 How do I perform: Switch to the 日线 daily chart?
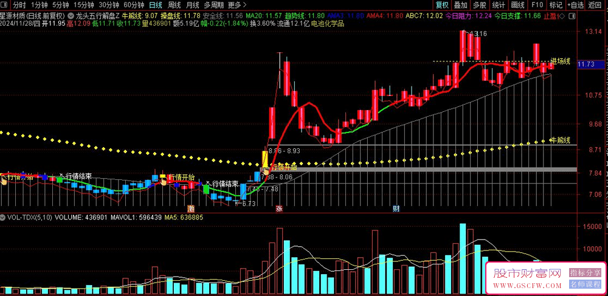click(156, 5)
